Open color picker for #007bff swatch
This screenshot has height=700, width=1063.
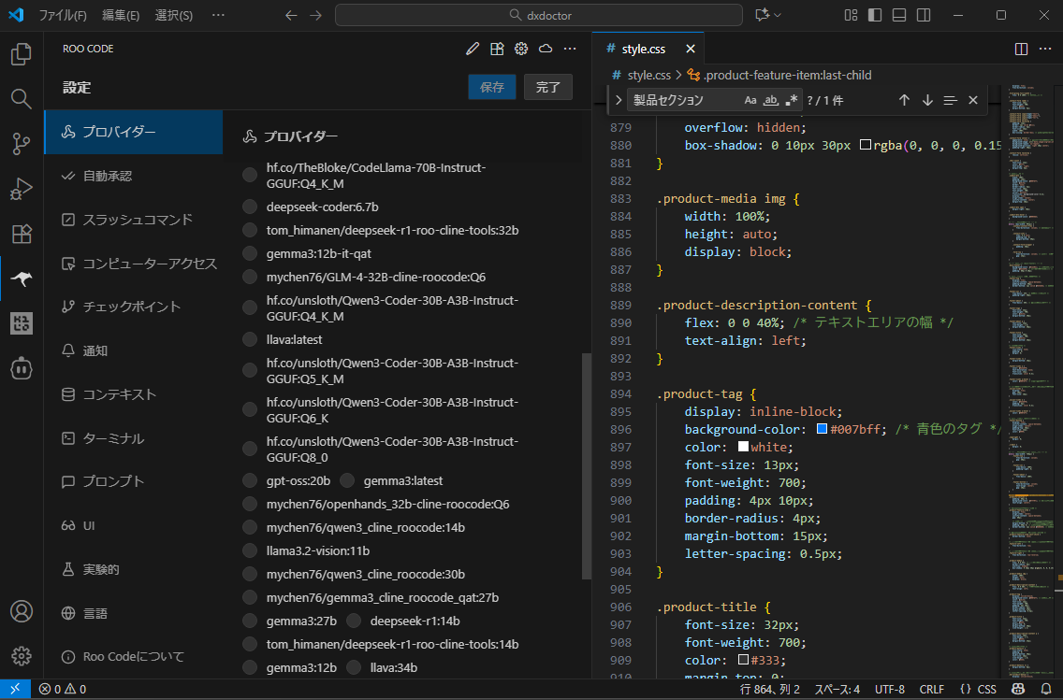click(823, 429)
